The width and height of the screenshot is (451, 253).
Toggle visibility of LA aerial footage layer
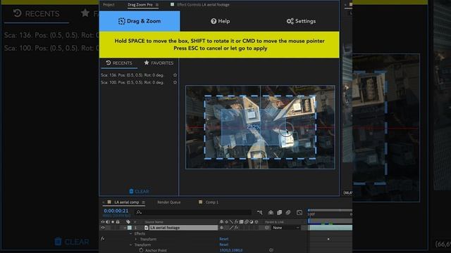tap(103, 228)
